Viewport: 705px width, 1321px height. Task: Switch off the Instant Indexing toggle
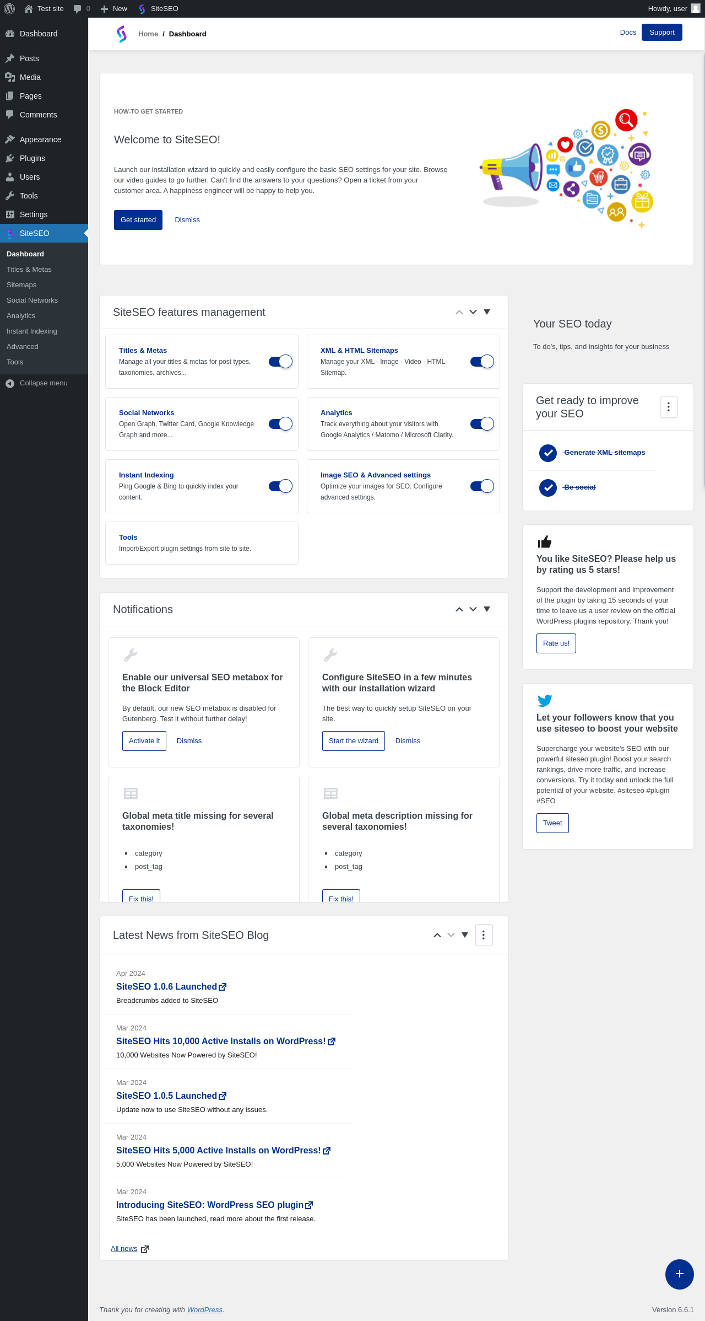(x=280, y=486)
